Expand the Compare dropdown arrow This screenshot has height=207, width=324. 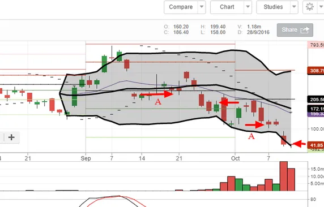point(202,7)
